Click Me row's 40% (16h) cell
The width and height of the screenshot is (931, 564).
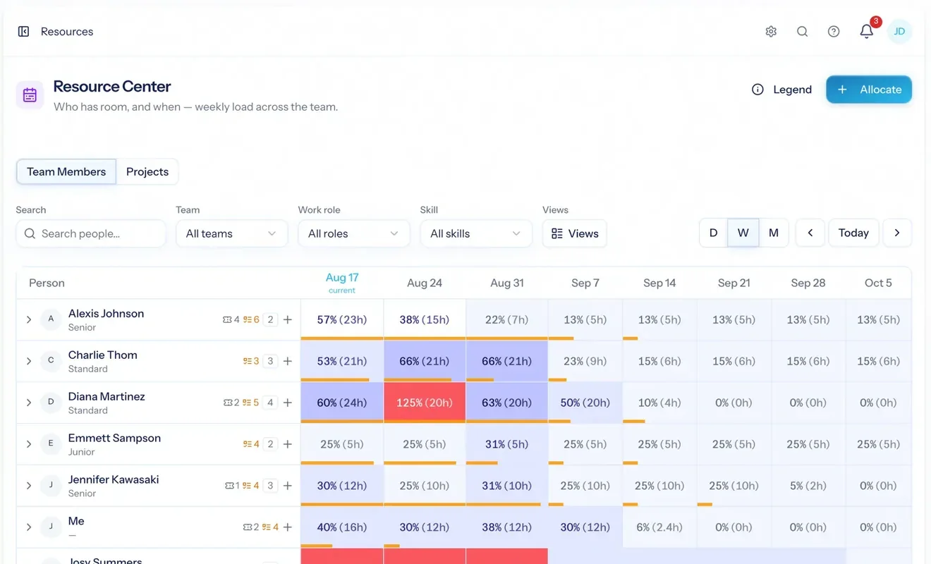tap(342, 527)
